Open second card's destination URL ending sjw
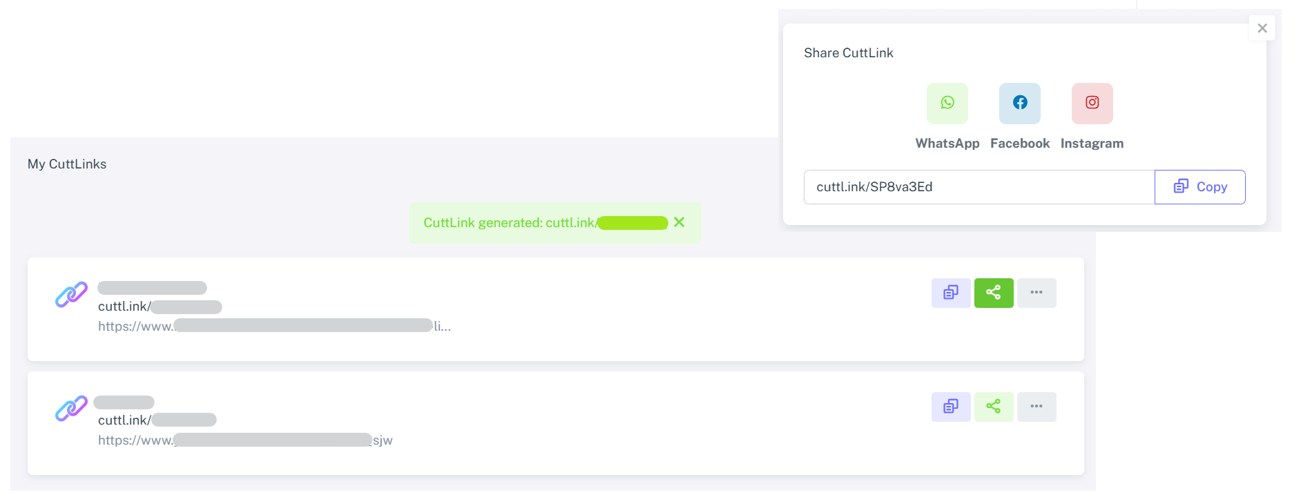 coord(245,440)
